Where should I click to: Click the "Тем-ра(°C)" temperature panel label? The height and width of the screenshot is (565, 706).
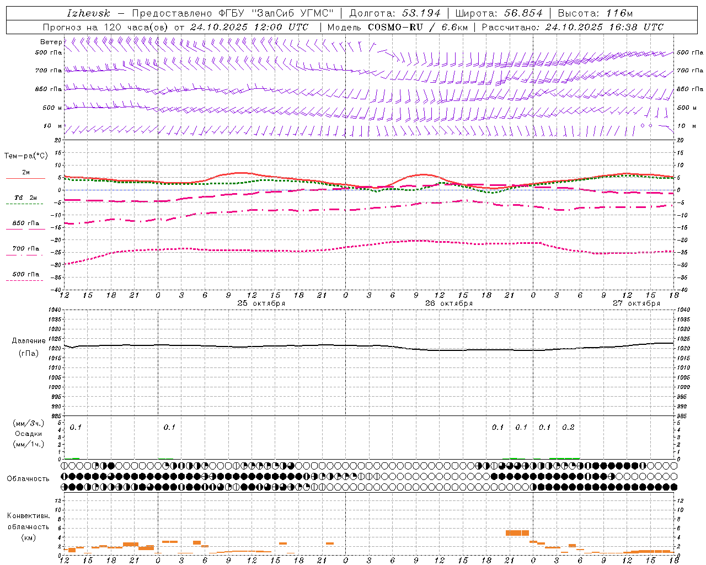click(26, 156)
